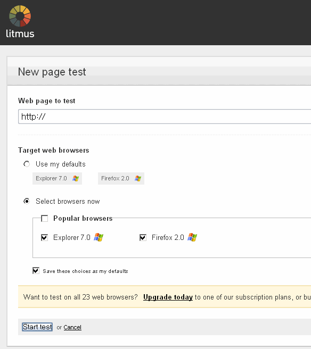Focus the Web page to test URL field
Image resolution: width=311 pixels, height=349 pixels.
(165, 117)
